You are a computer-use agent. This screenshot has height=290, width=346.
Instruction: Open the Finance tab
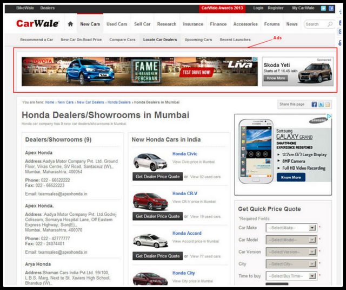point(218,24)
